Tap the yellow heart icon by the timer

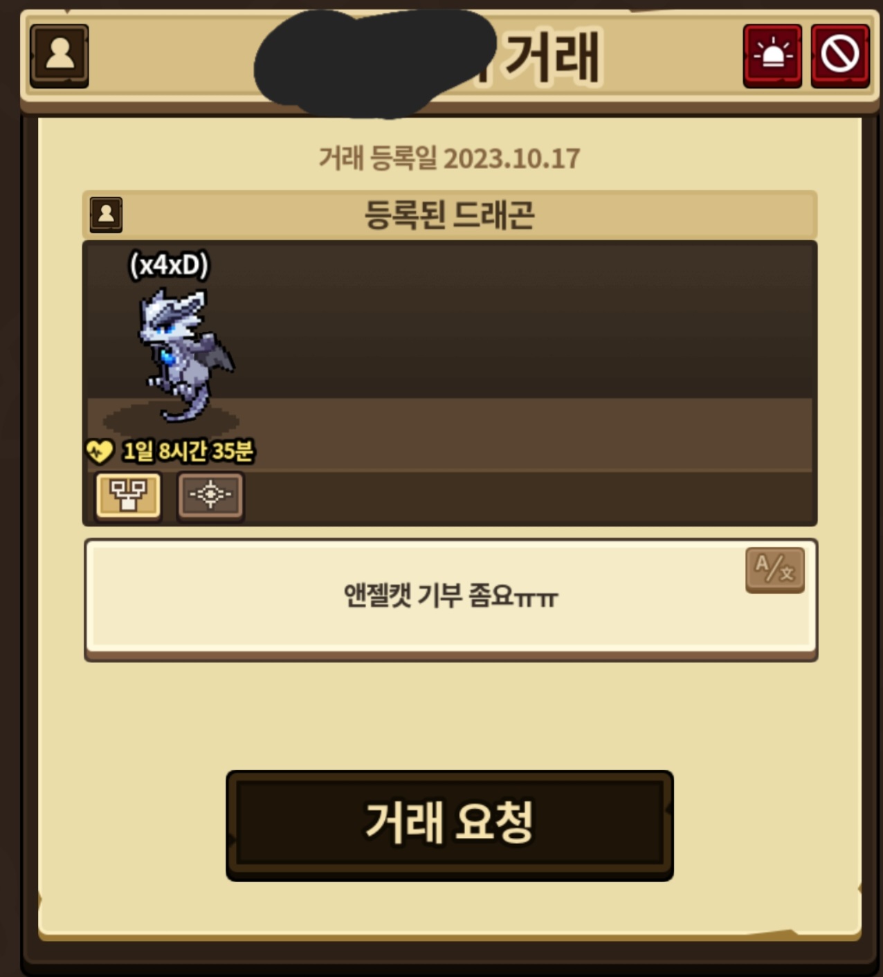coord(100,452)
